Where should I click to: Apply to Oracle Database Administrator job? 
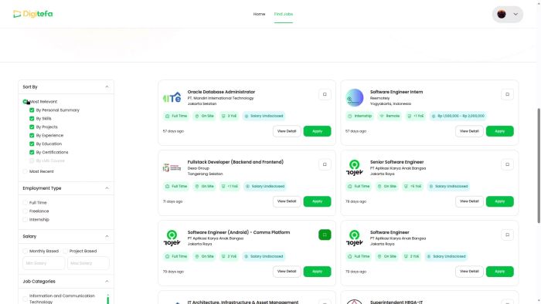[317, 131]
